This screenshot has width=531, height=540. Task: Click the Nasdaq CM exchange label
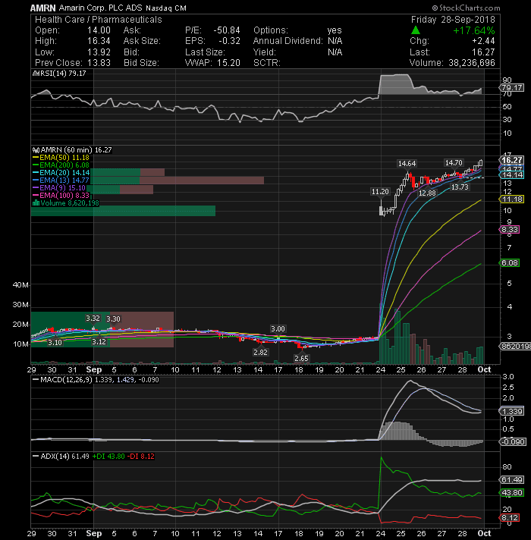pos(166,8)
